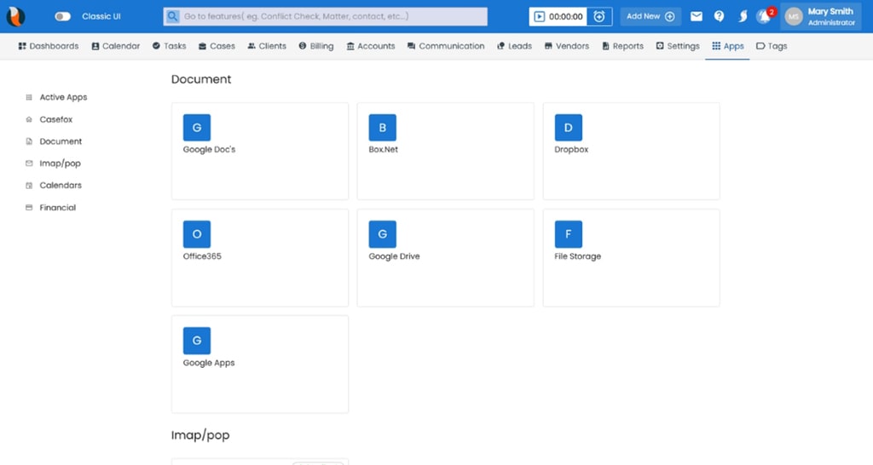
Task: Click the Box.Net app icon
Action: [382, 128]
